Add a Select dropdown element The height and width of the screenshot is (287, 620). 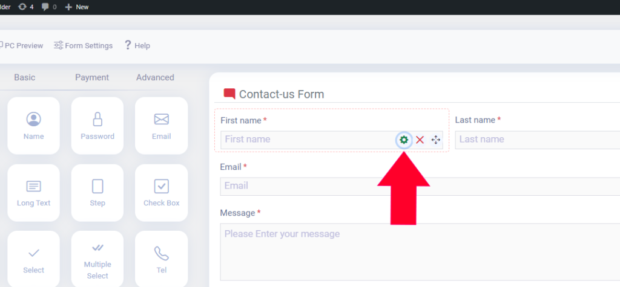coord(34,259)
